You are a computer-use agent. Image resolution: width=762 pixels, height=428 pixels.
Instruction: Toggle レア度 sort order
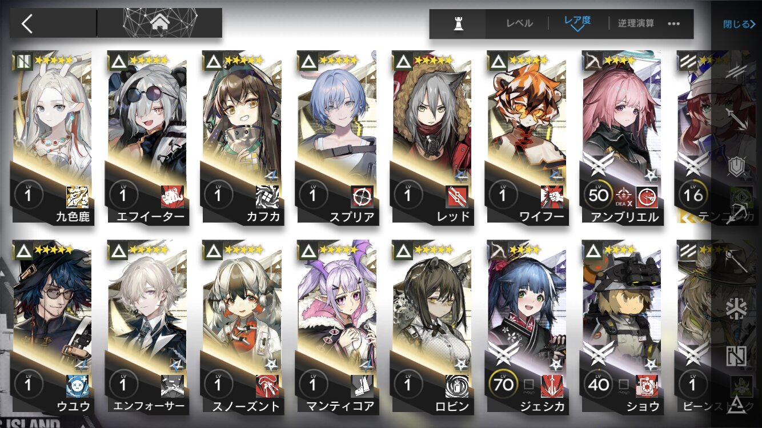(577, 23)
